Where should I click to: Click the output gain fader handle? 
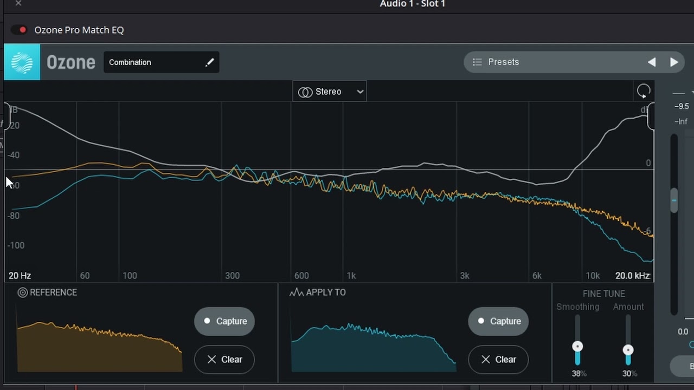[x=674, y=200]
